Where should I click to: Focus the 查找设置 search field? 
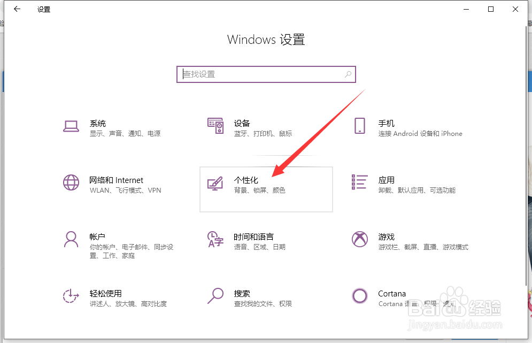coord(266,74)
